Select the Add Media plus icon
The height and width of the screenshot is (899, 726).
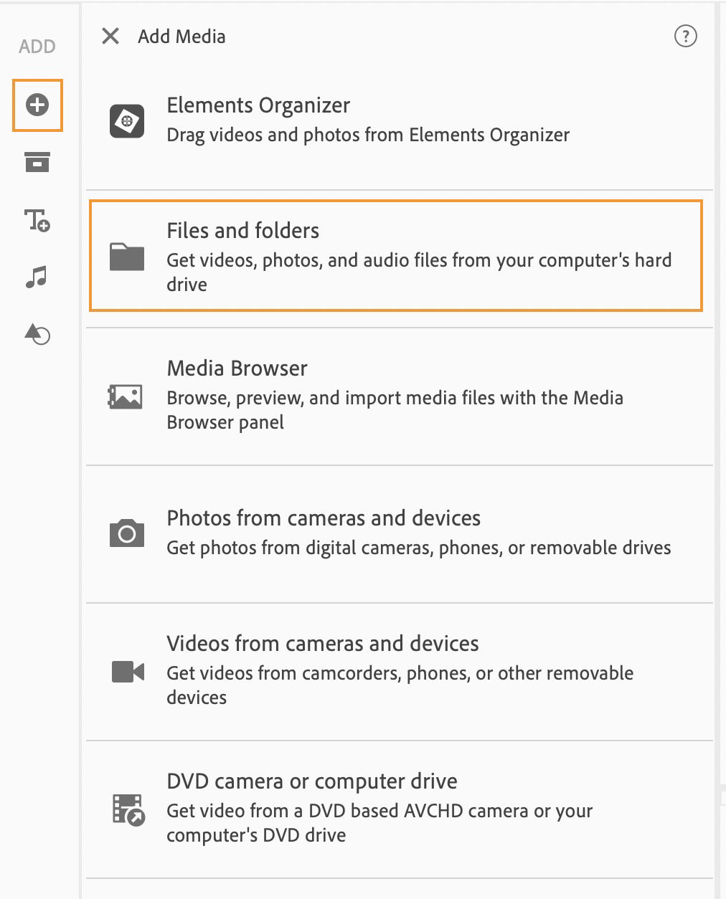[x=37, y=105]
